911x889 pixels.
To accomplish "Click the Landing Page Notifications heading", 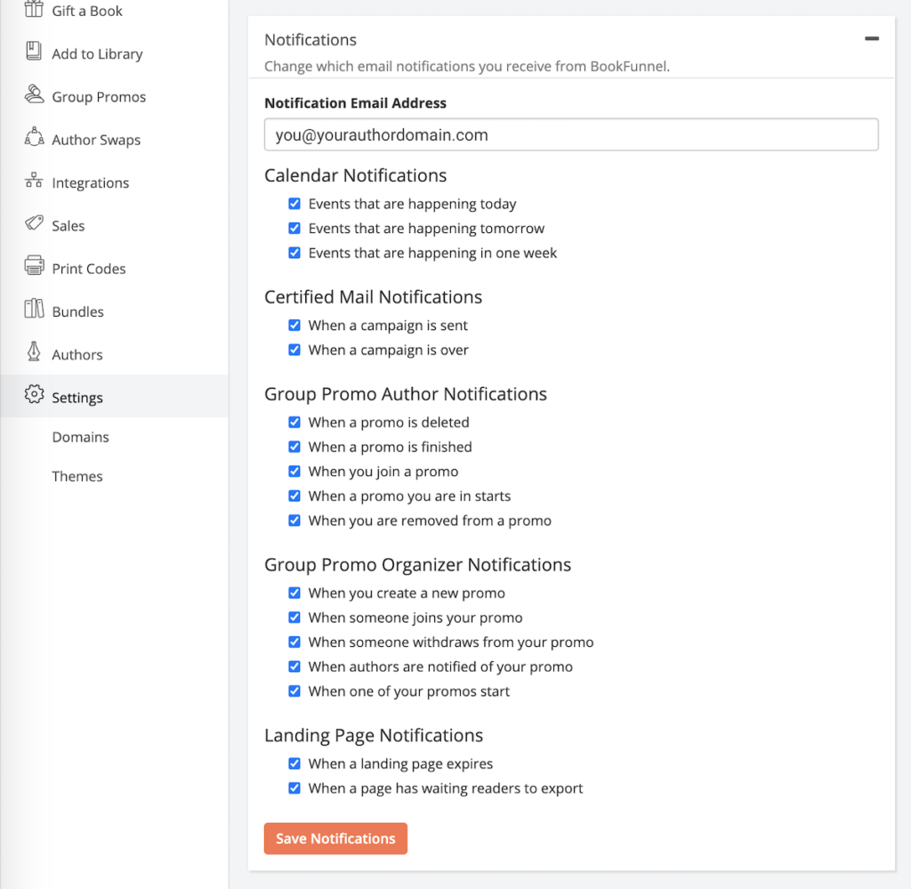I will pyautogui.click(x=374, y=735).
